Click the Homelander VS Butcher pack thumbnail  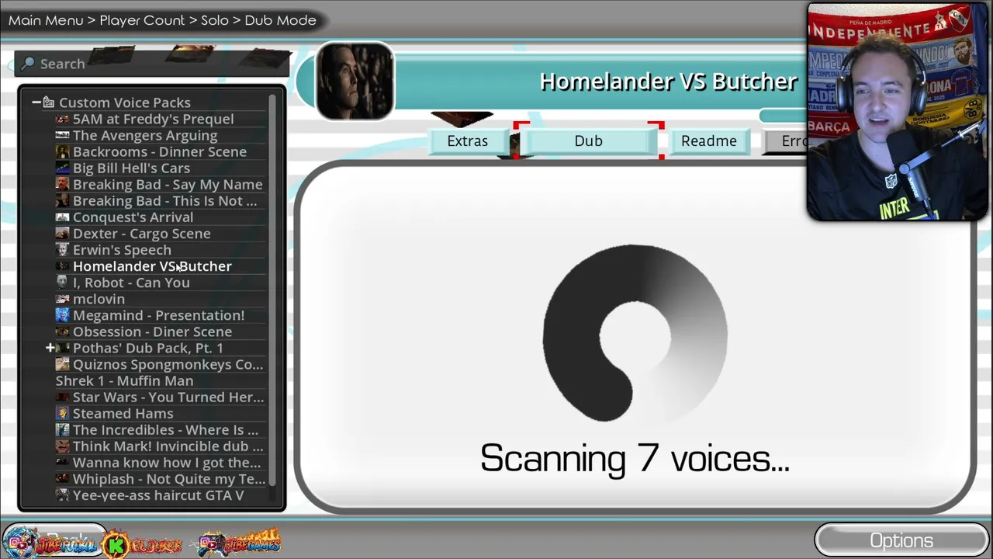[355, 82]
